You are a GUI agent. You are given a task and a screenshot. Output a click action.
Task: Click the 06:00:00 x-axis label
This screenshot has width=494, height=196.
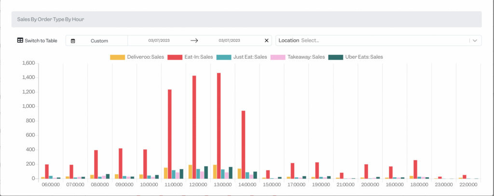point(51,184)
